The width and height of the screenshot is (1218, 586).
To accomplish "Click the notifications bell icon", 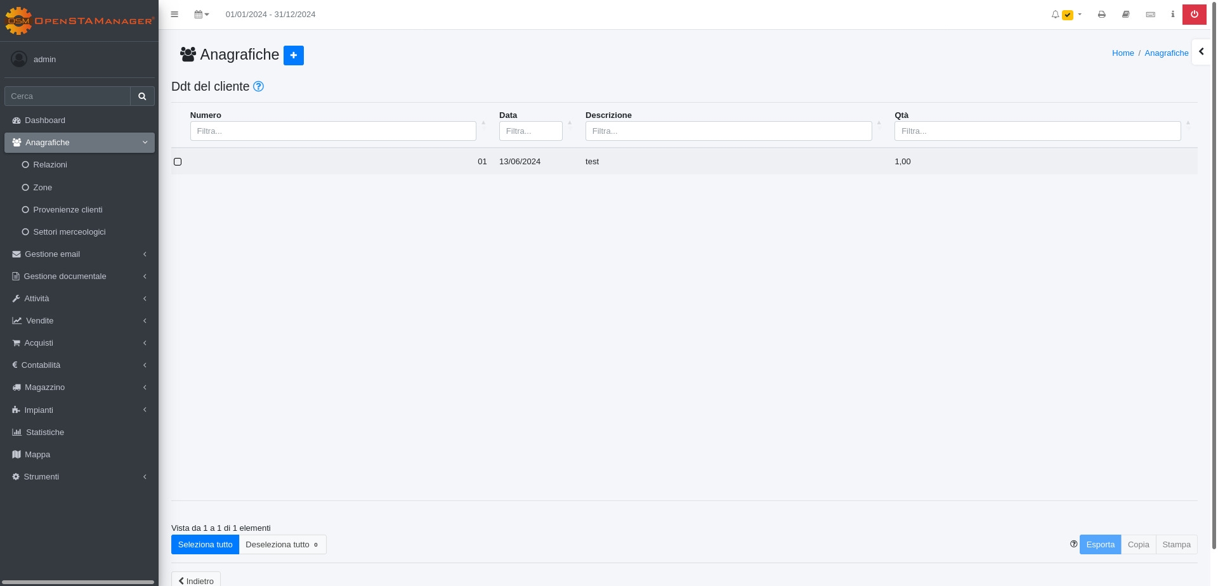I will point(1055,15).
